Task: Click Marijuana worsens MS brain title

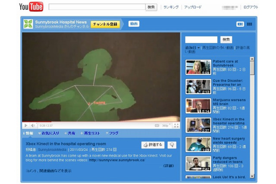Action: tap(229, 102)
